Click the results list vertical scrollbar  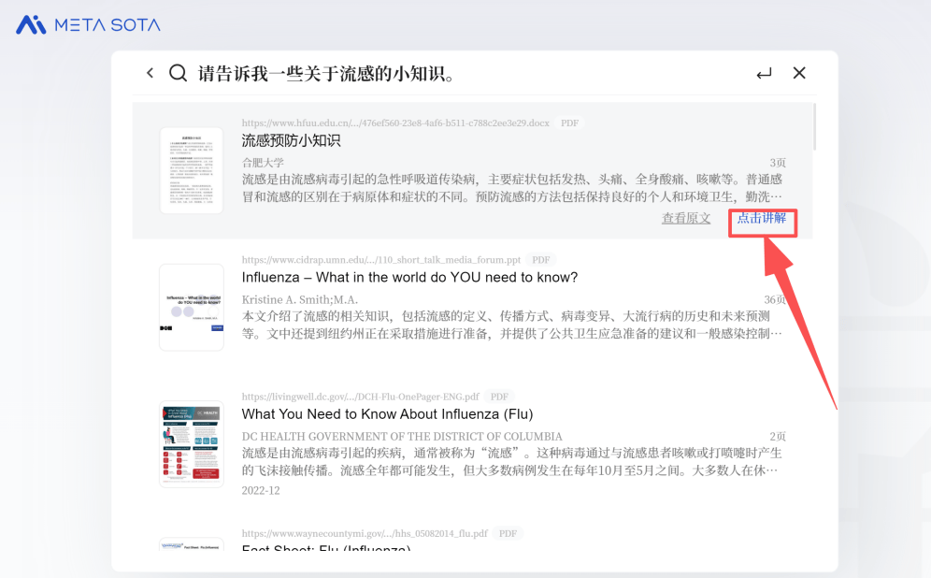click(814, 126)
